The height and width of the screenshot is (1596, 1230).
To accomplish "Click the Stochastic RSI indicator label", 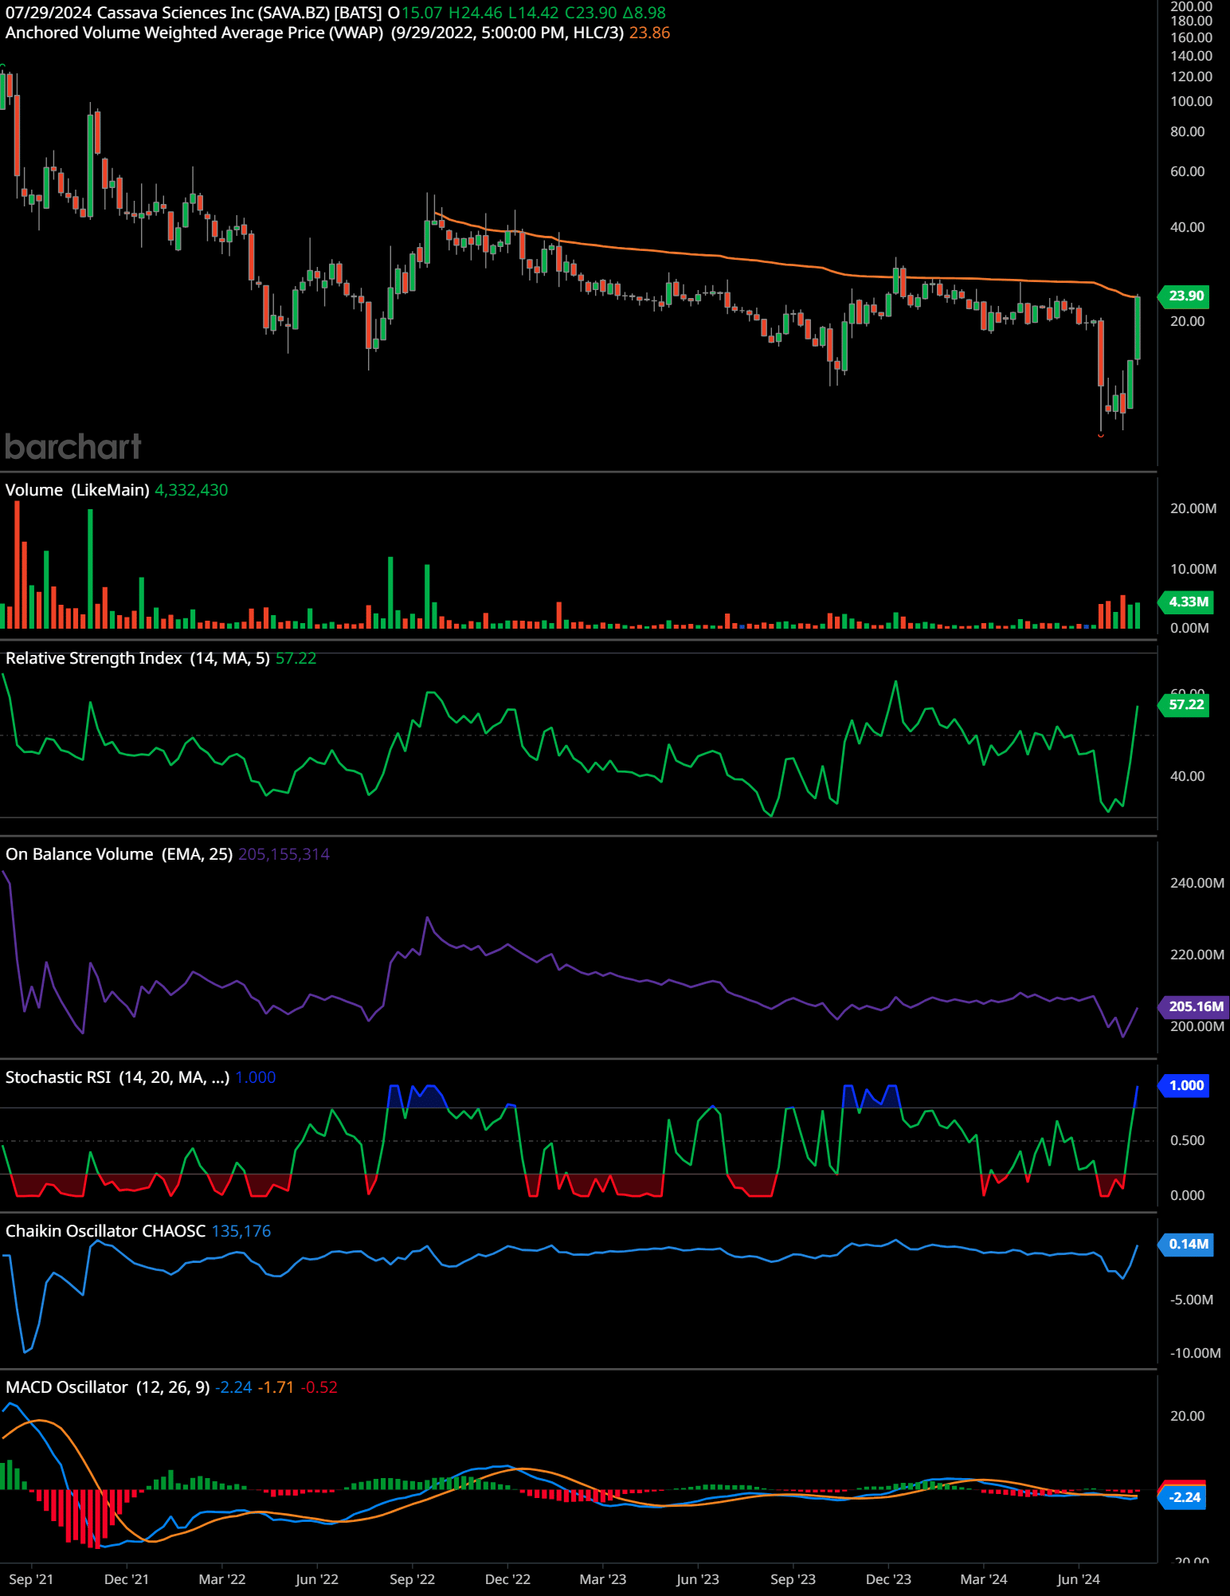I will [117, 1077].
